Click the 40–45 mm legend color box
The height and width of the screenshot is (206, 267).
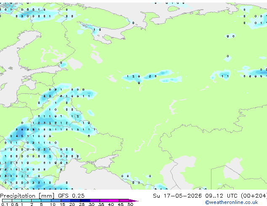tap(114, 201)
